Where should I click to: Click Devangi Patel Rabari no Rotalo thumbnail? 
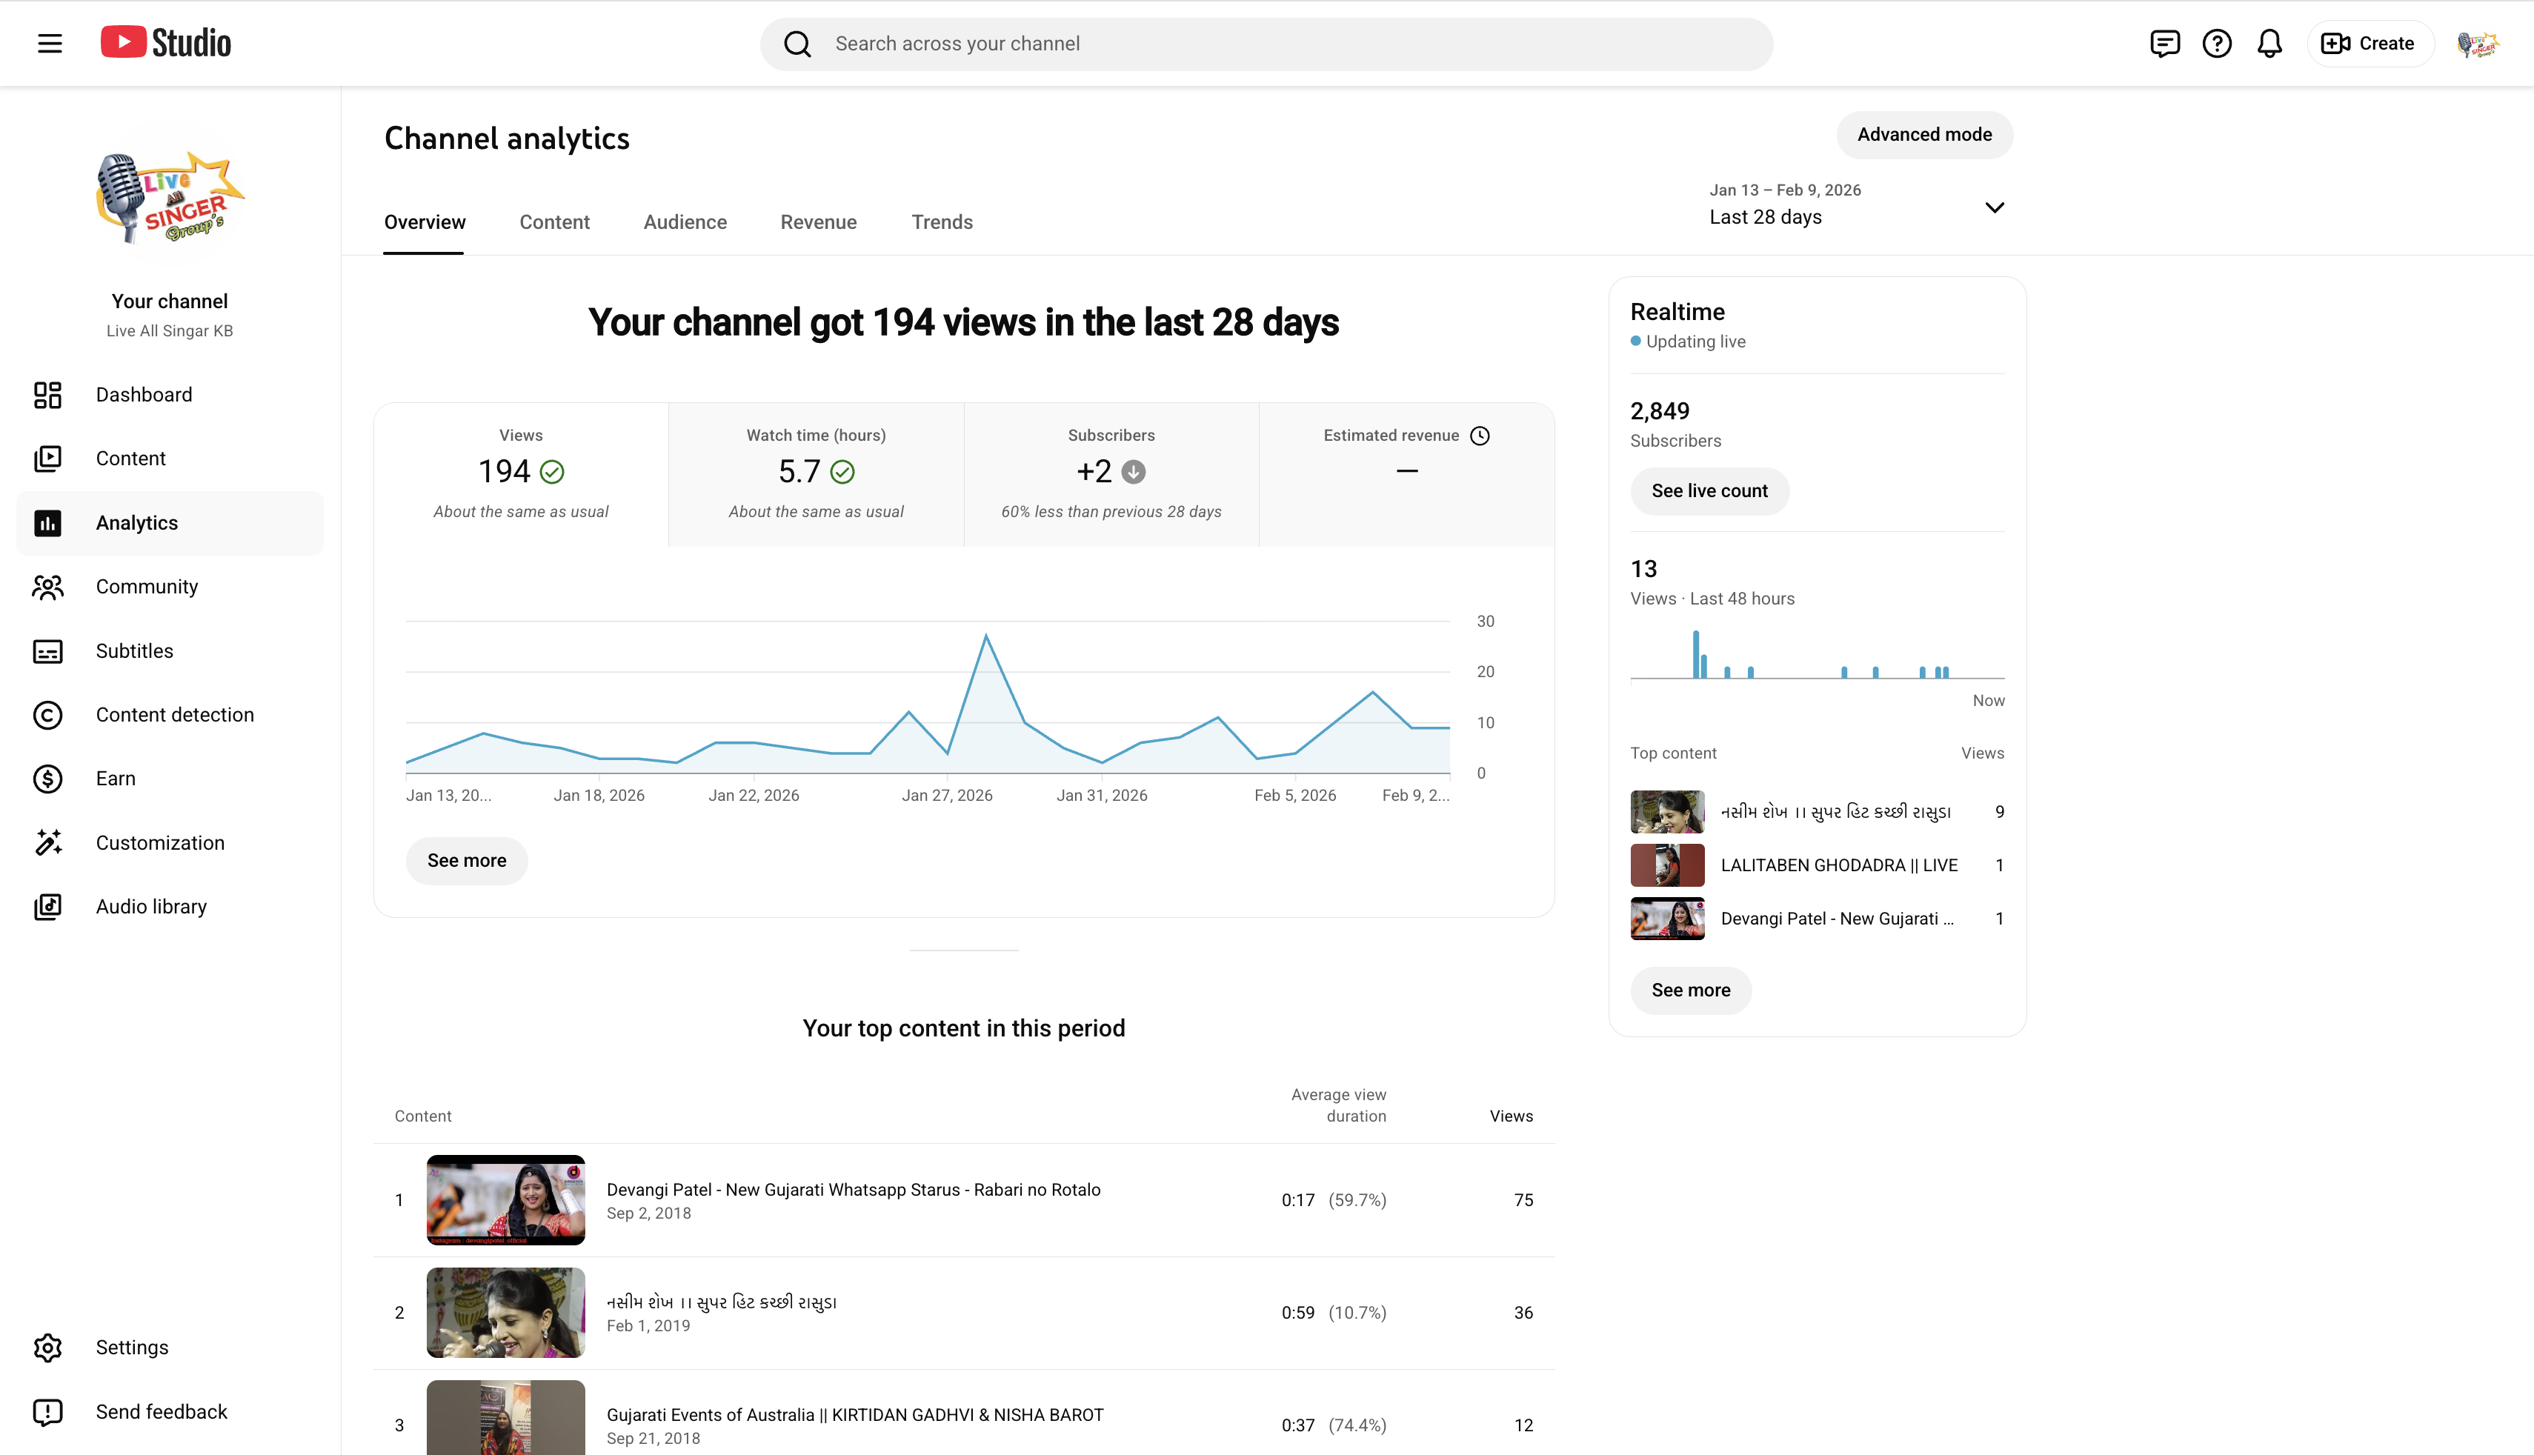(505, 1200)
